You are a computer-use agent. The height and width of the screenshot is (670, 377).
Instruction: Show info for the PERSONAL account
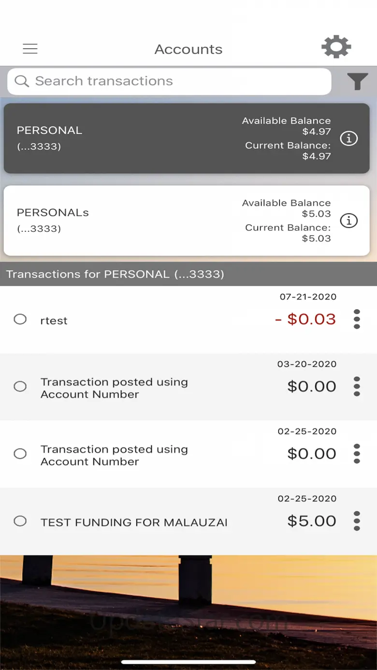[x=349, y=139]
